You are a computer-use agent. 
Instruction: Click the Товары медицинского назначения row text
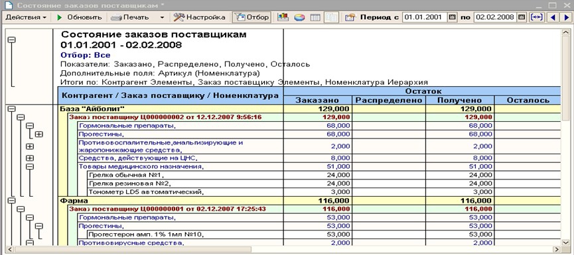click(141, 166)
